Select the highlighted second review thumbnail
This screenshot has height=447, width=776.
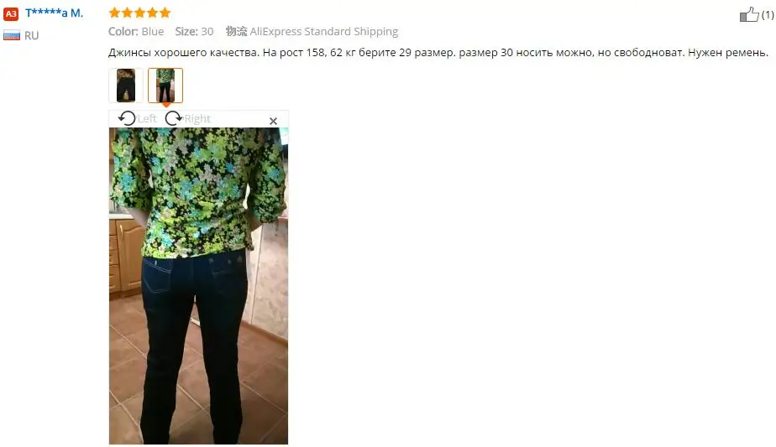point(165,86)
